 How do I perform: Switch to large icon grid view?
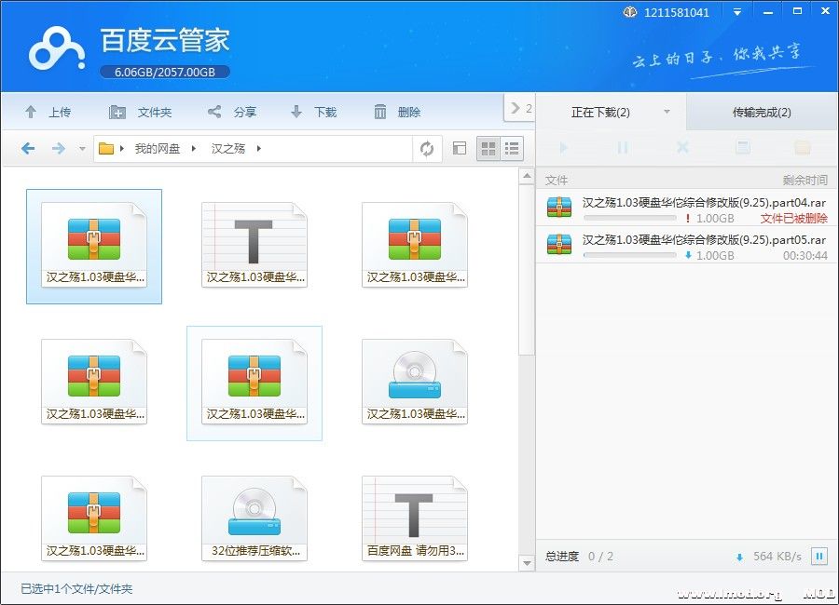point(488,149)
